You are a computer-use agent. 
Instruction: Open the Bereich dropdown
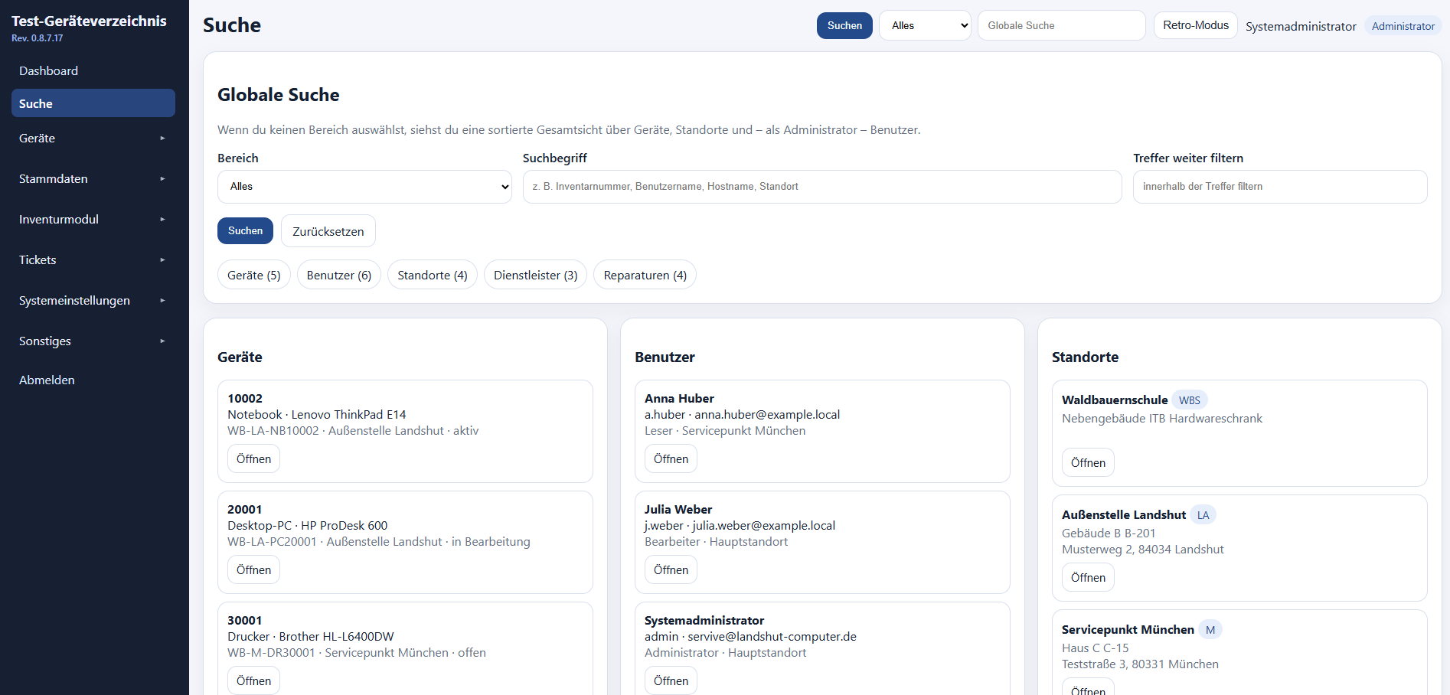[364, 187]
